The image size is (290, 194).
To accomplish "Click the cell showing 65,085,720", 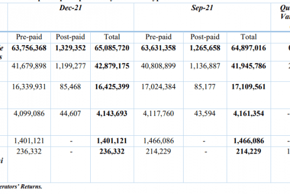I will 112,48.
